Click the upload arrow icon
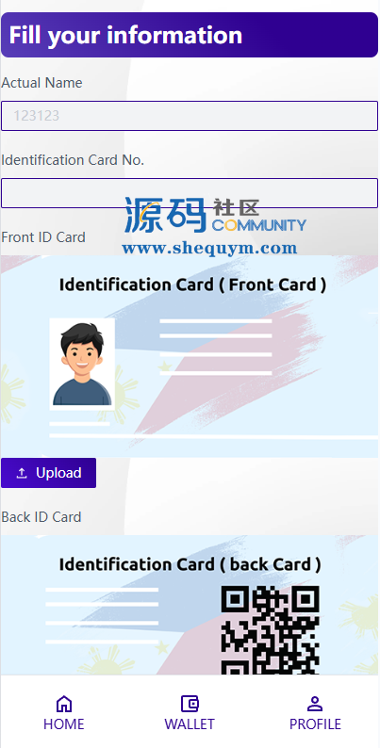The height and width of the screenshot is (748, 380). pyautogui.click(x=22, y=473)
